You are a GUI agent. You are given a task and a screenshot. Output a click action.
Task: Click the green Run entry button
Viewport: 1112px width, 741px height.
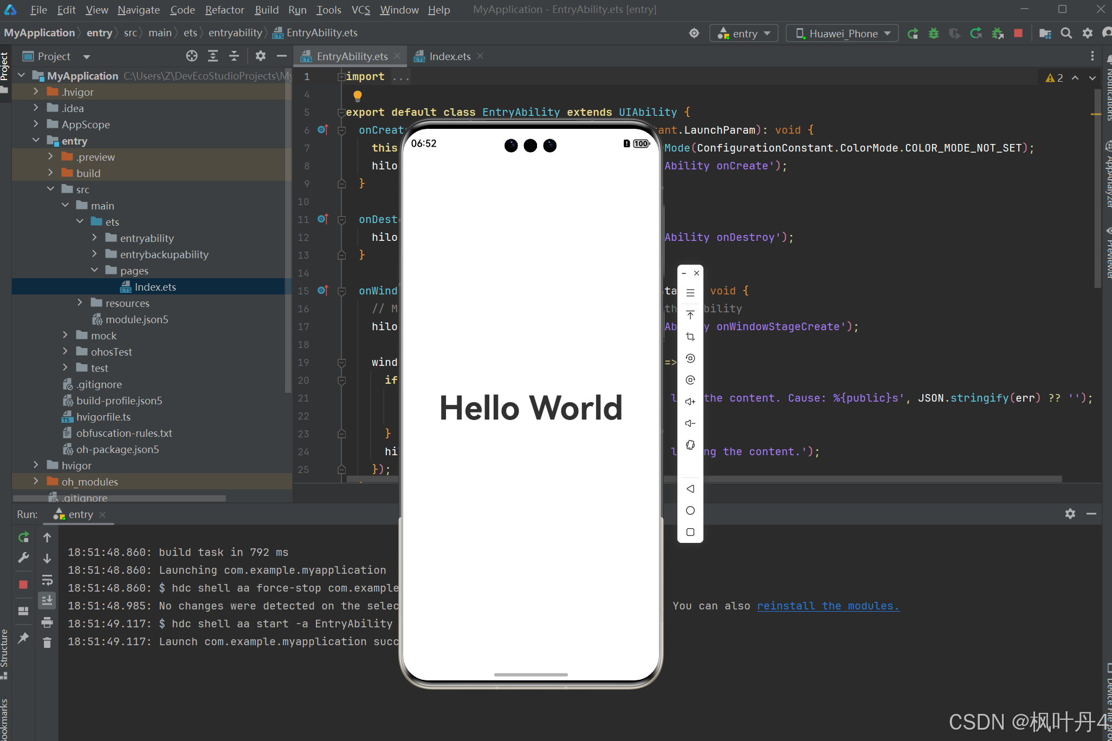pyautogui.click(x=913, y=34)
